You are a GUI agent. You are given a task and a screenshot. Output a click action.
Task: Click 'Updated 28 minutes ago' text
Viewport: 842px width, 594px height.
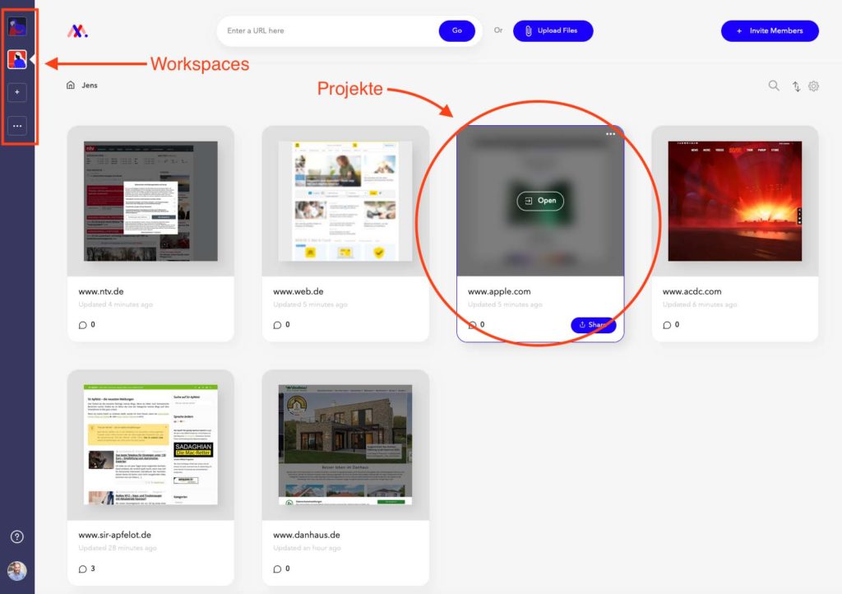[x=118, y=549]
